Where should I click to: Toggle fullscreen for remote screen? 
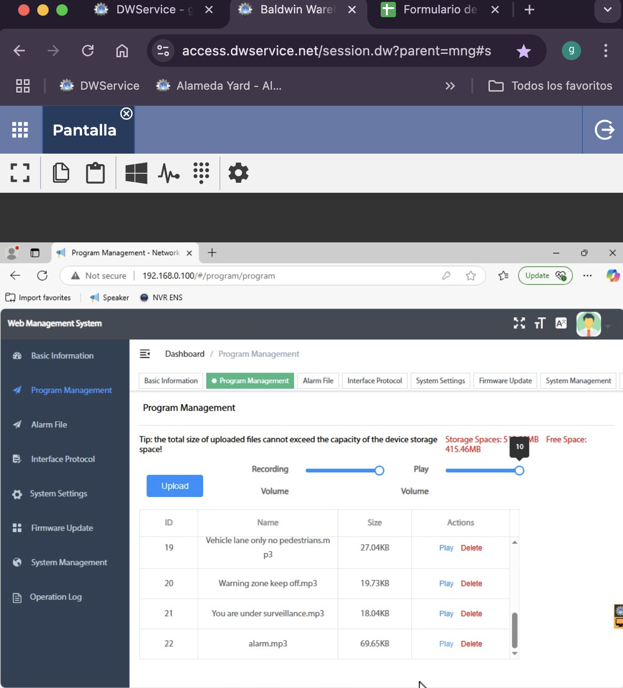coord(20,173)
